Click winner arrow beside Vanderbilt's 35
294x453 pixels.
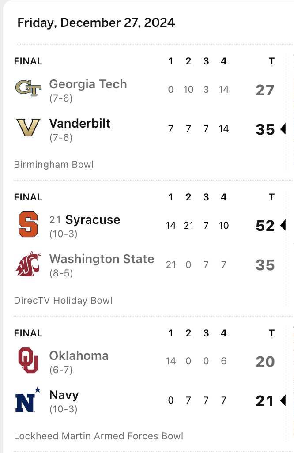tap(283, 129)
